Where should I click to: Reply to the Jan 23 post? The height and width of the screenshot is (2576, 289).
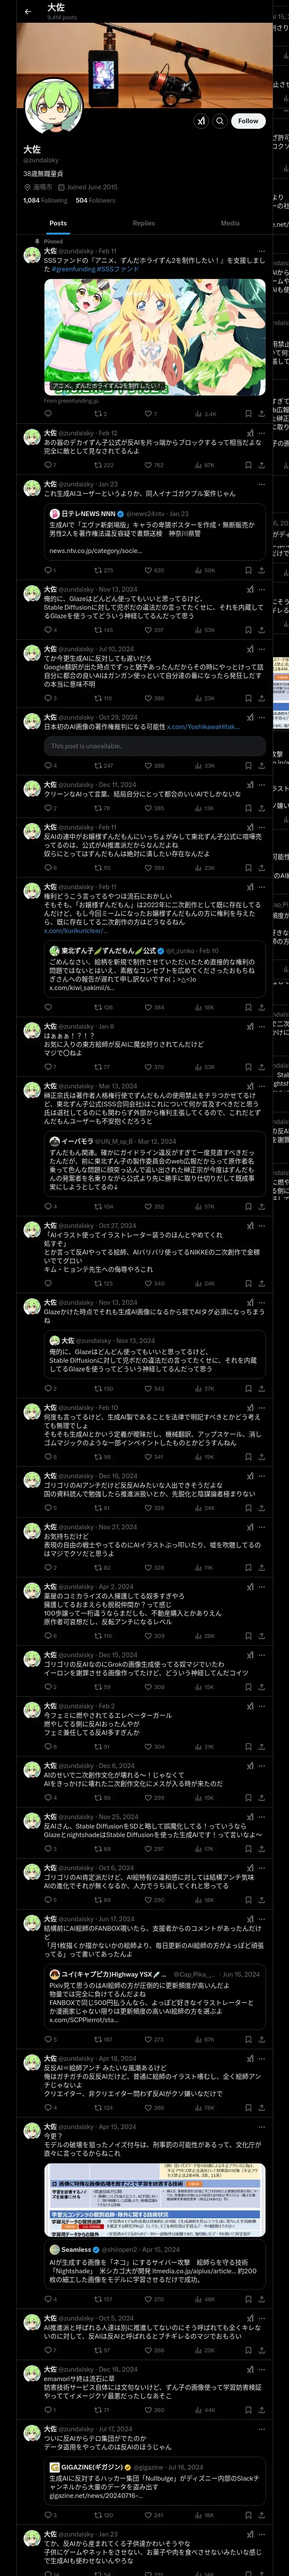click(48, 570)
